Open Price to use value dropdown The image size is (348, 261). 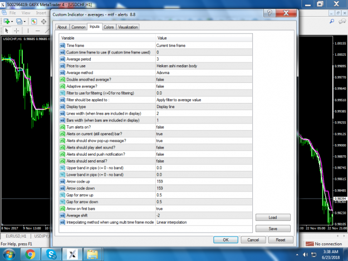[204, 66]
